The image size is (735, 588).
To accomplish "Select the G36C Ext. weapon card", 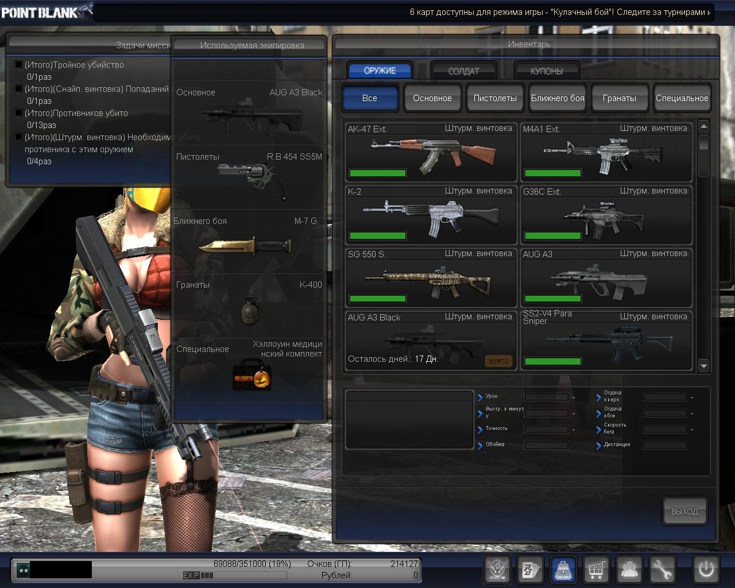I will coord(606,215).
